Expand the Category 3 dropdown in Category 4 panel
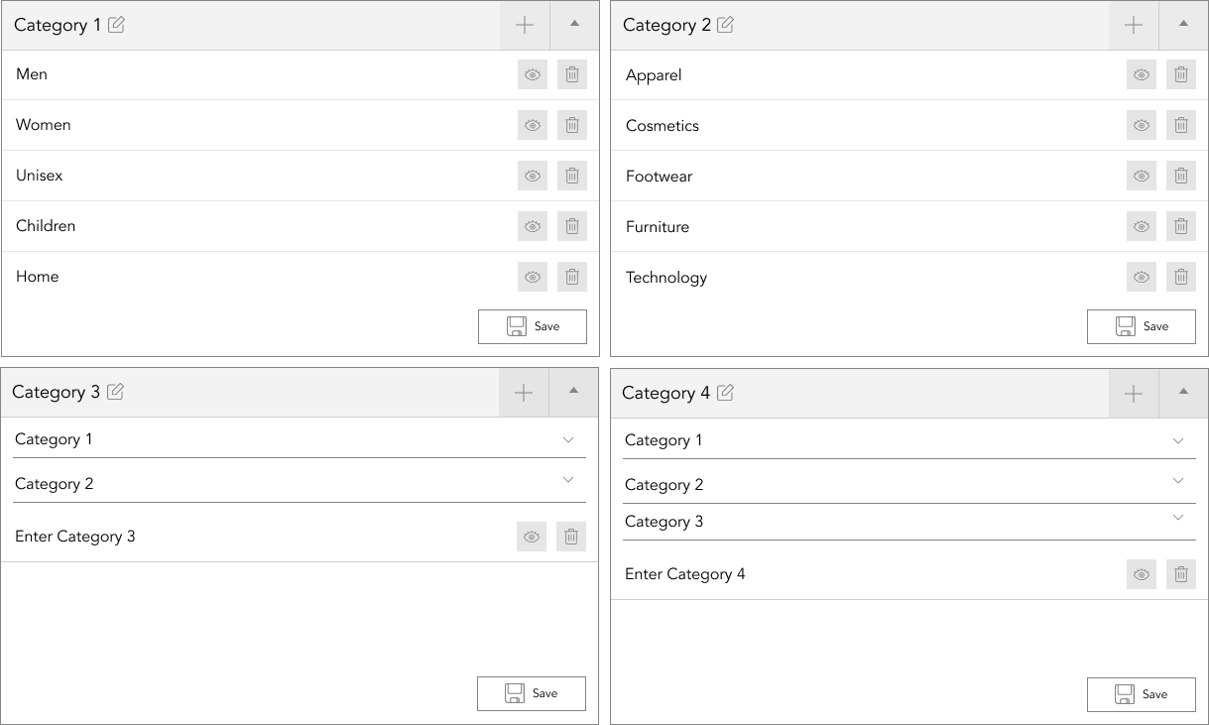This screenshot has width=1209, height=725. (909, 522)
